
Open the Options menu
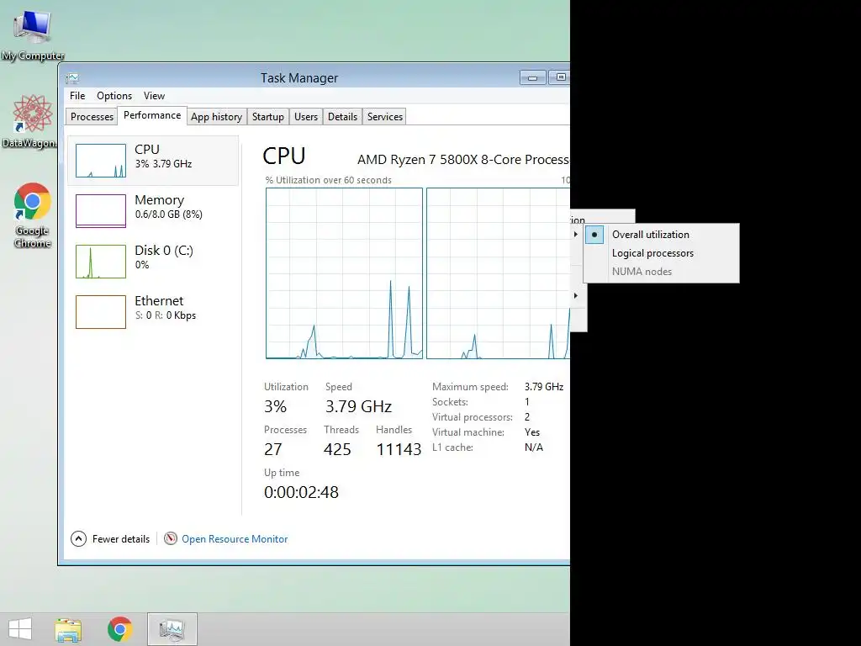(114, 96)
